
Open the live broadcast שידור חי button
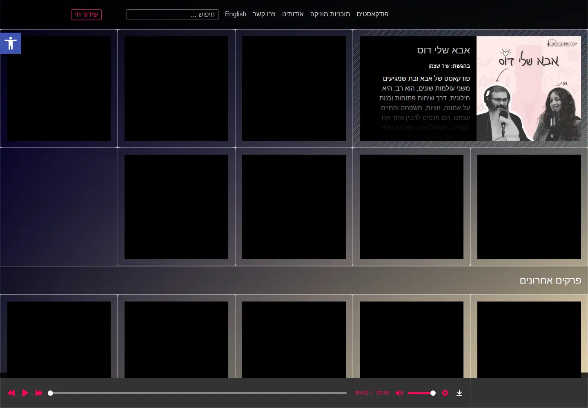coord(86,15)
